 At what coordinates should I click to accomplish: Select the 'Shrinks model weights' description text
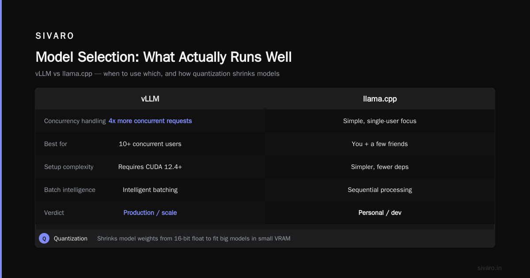[193, 238]
